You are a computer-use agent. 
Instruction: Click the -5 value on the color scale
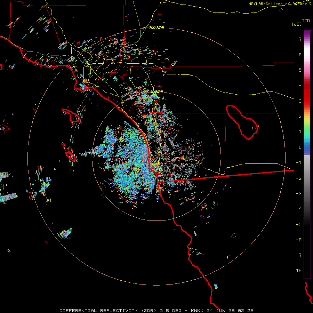click(299, 225)
